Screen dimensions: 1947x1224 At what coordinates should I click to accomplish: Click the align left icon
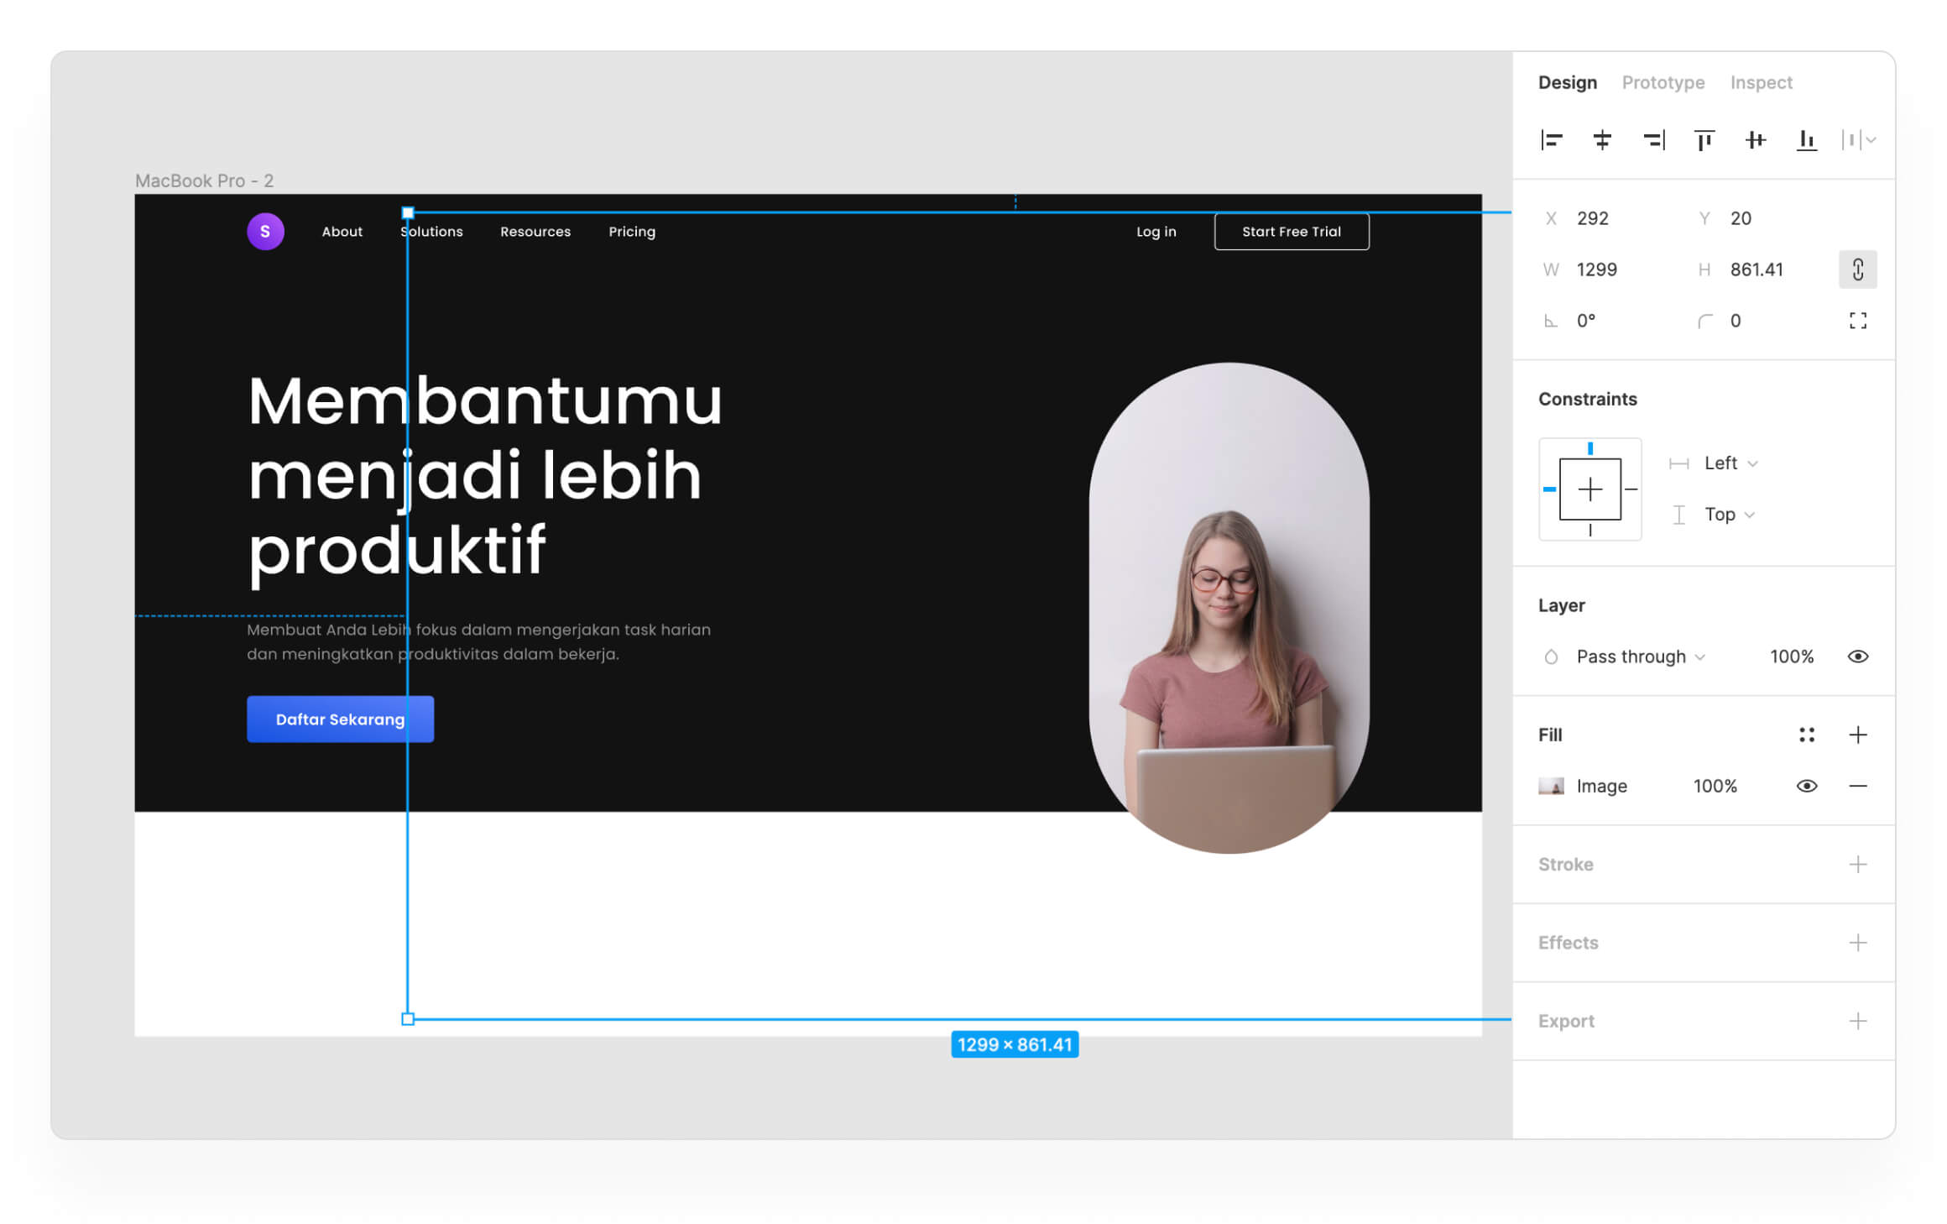pyautogui.click(x=1551, y=140)
